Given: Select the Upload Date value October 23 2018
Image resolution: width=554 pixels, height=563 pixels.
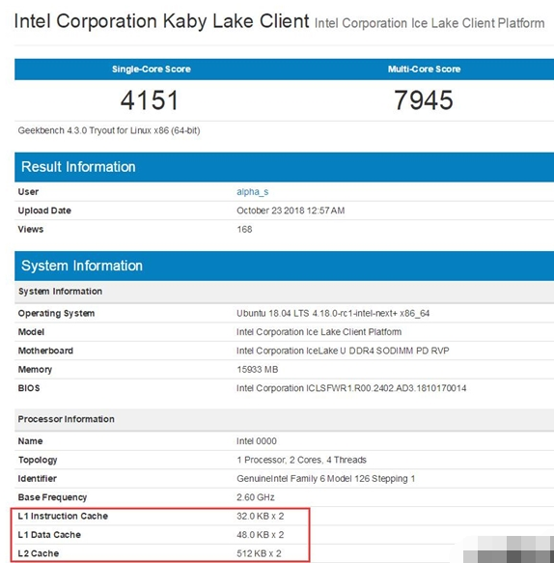Looking at the screenshot, I should point(291,211).
